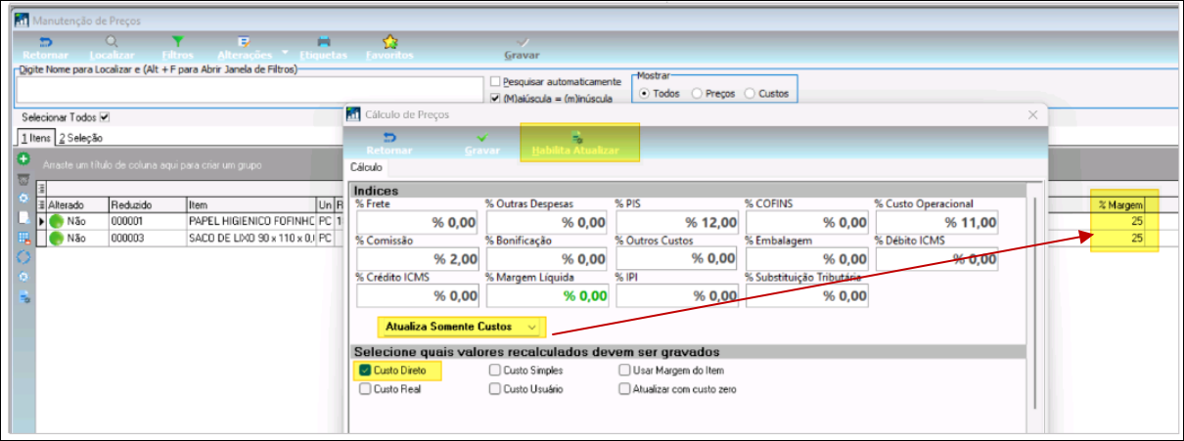Image resolution: width=1184 pixels, height=441 pixels.
Task: Click Gravar in the Cálculo de Preços dialog
Action: [x=481, y=144]
